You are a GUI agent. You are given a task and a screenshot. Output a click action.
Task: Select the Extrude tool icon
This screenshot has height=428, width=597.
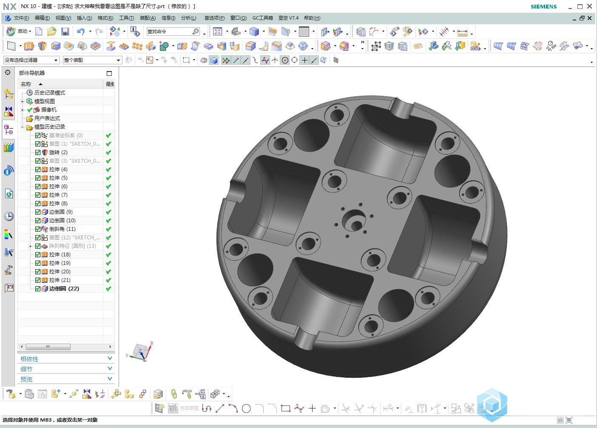point(29,46)
